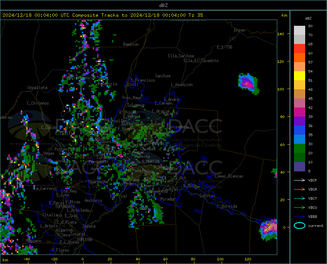The height and width of the screenshot is (264, 327).
Task: Pick the magenta 39 dBZ color swatch
Action: (x=299, y=112)
